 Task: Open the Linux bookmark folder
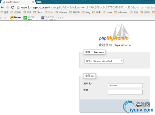click(107, 12)
